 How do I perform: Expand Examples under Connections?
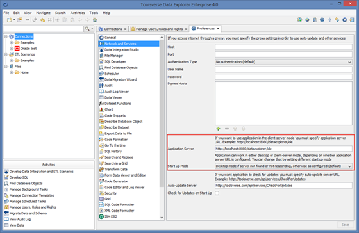click(x=12, y=42)
